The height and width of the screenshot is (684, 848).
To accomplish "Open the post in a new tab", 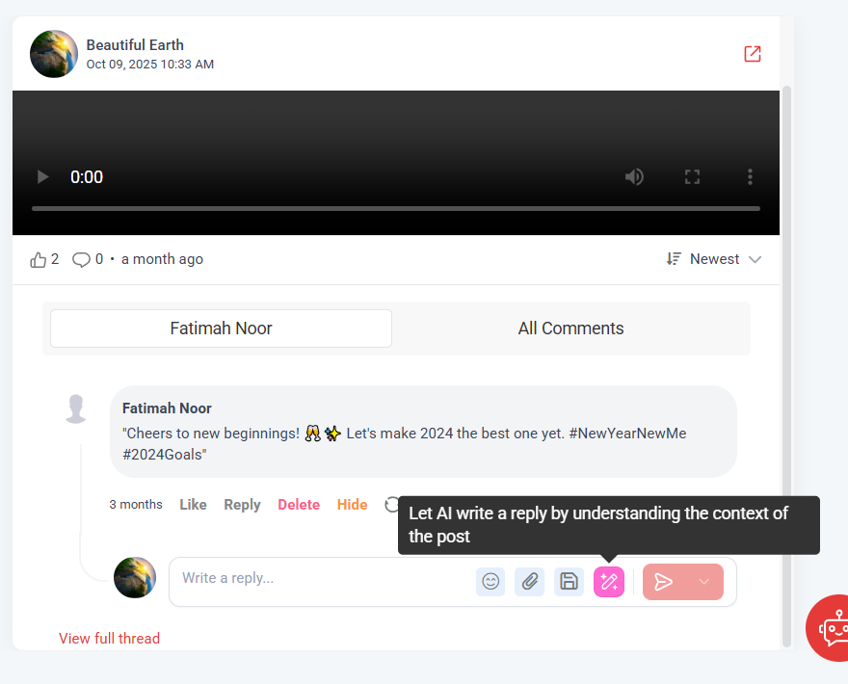I will 752,54.
